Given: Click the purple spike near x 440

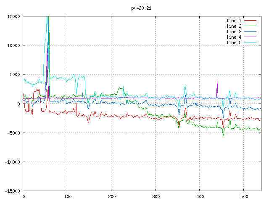Looking at the screenshot, I should coord(217,88).
